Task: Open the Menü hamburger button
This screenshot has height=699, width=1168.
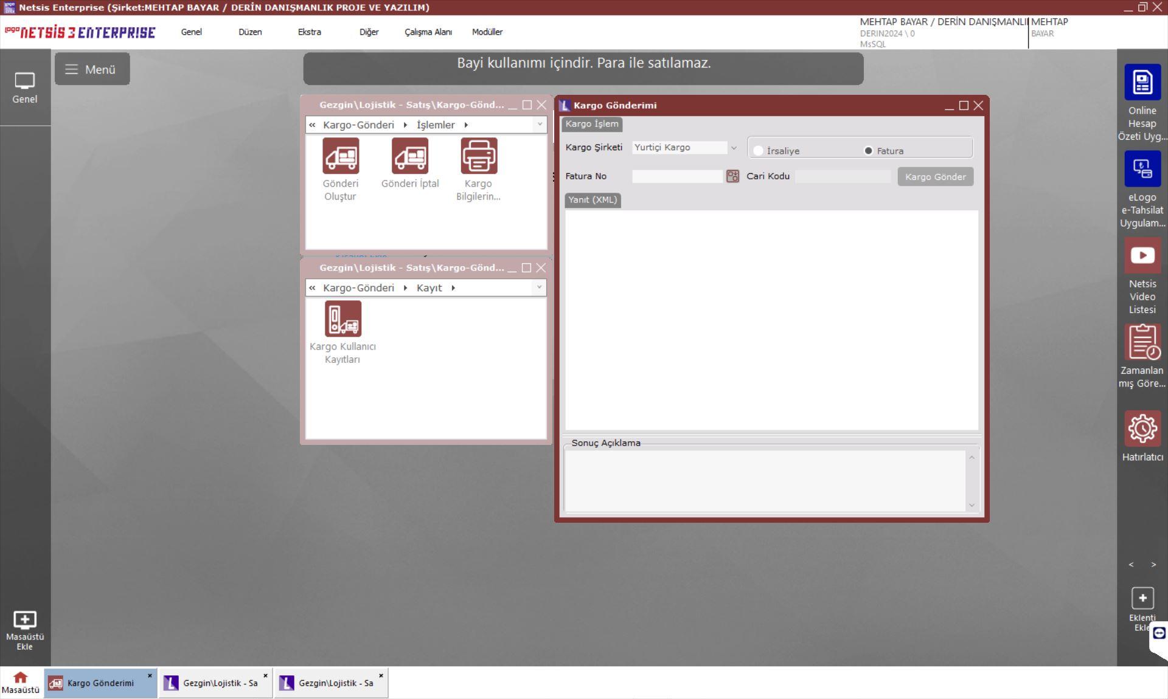Action: (x=92, y=69)
